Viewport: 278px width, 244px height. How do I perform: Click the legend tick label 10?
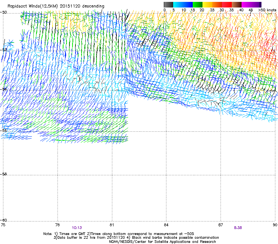[x=184, y=10]
